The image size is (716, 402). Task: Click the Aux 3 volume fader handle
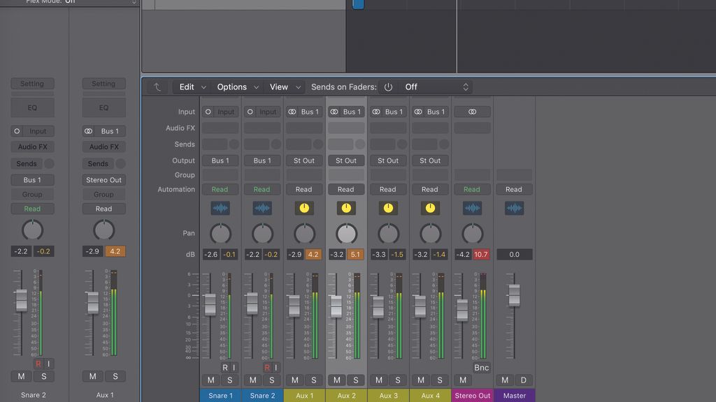378,306
